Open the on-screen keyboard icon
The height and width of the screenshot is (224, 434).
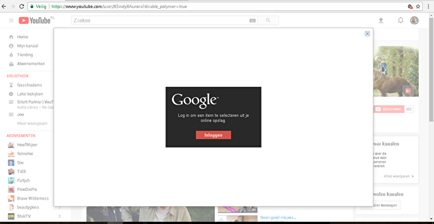coord(252,21)
